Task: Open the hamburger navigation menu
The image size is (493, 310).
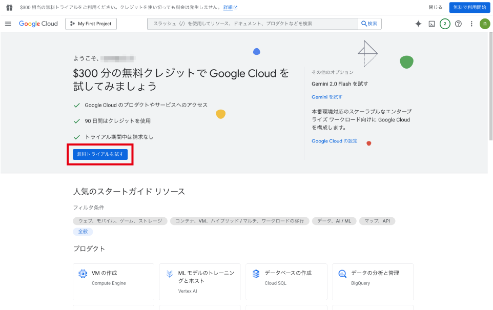Action: [x=8, y=24]
